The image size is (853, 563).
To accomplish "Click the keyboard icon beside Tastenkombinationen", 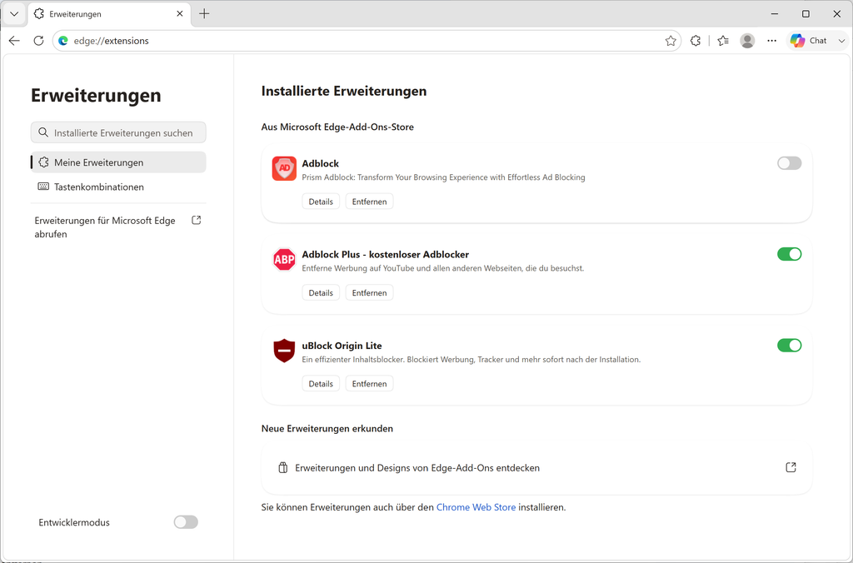I will tap(43, 187).
